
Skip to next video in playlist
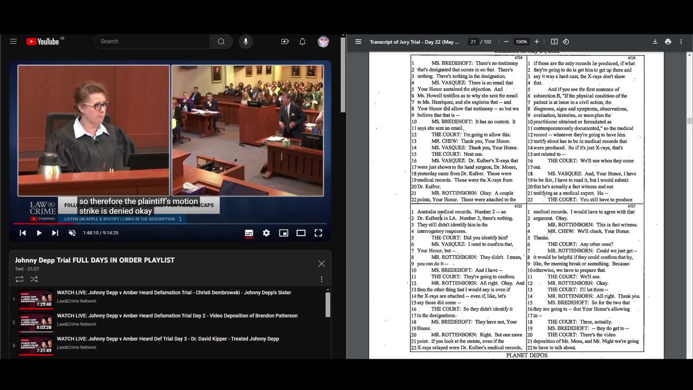55,233
